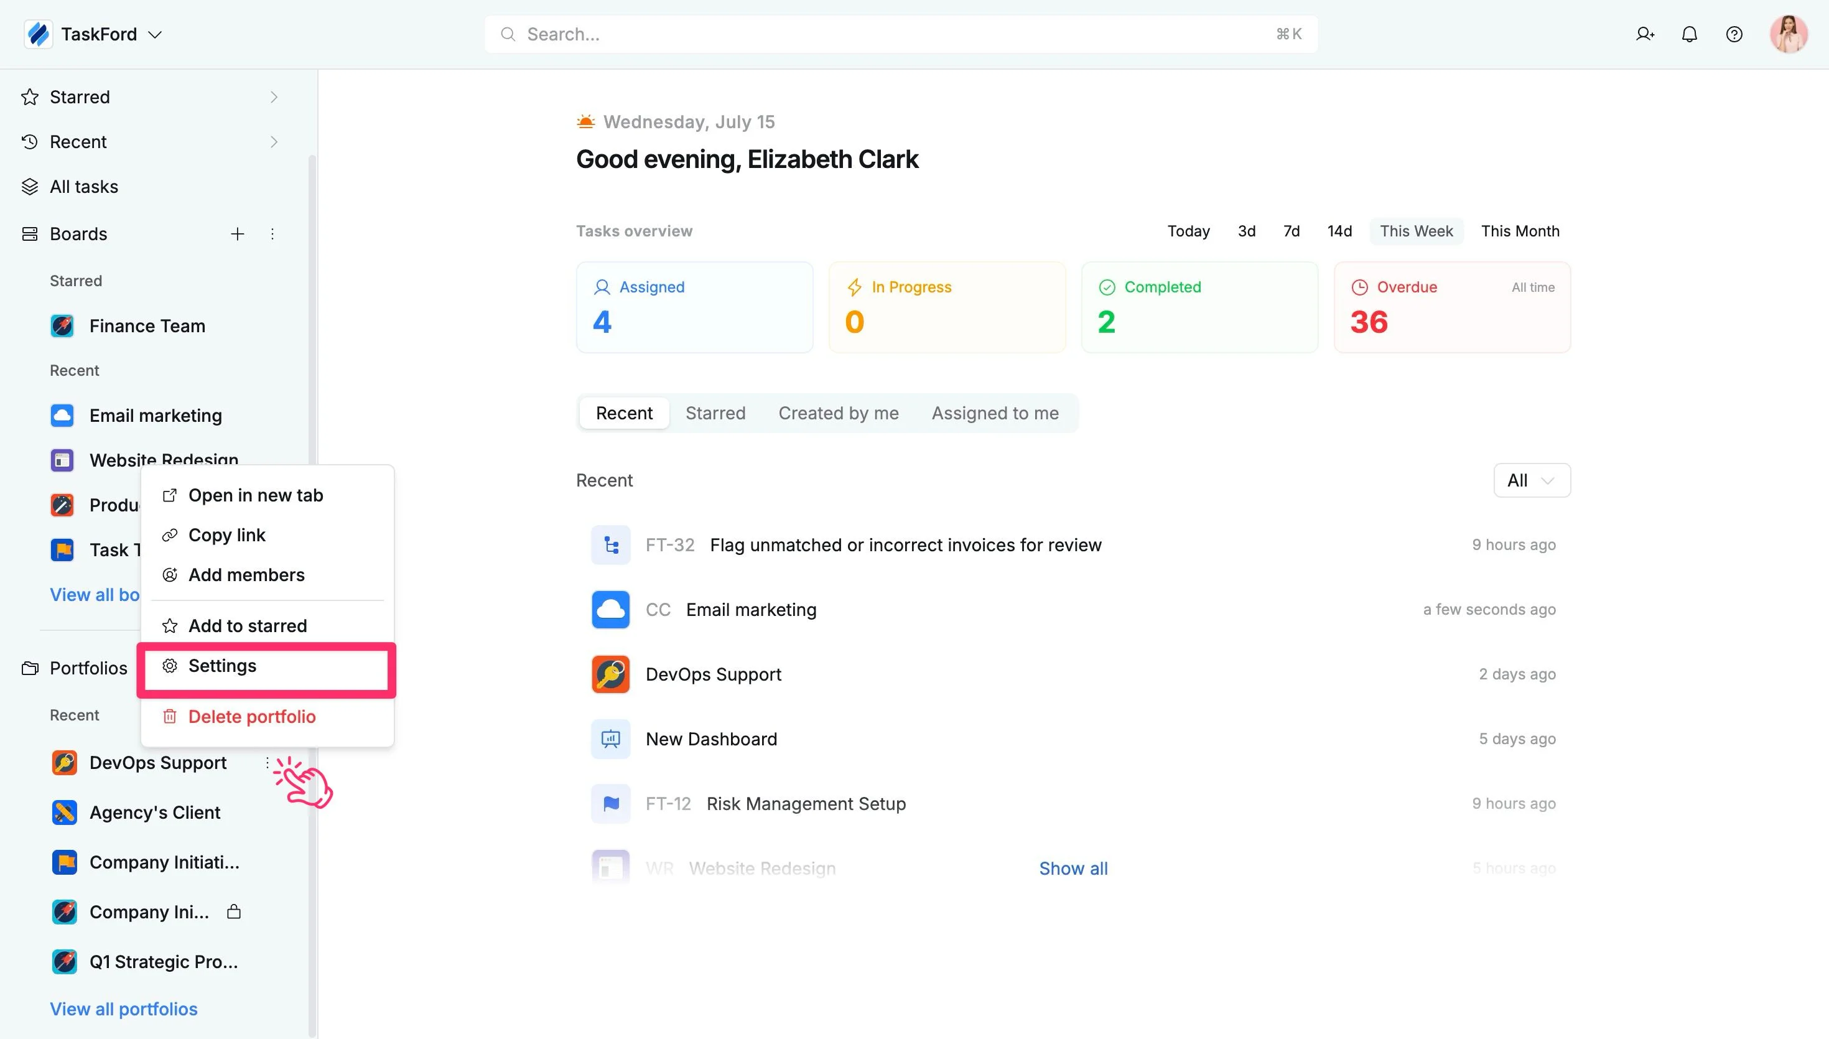1829x1039 pixels.
Task: Click the Email marketing cloud icon in Recent list
Action: pos(611,610)
